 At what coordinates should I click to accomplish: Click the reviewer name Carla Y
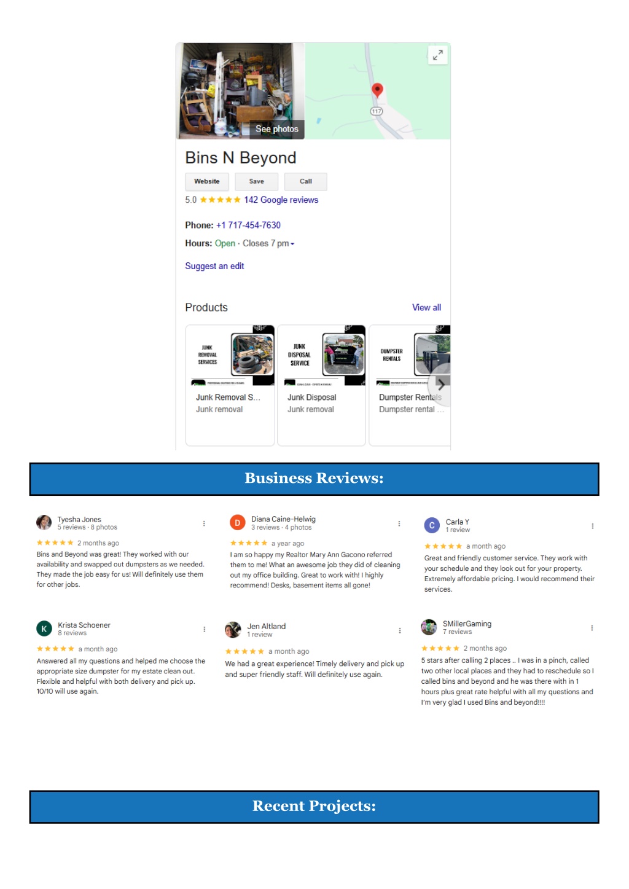coord(457,522)
